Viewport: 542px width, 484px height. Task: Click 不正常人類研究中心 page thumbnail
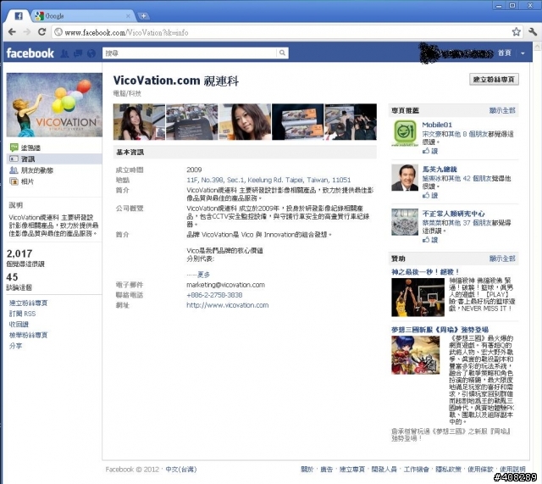click(x=405, y=222)
